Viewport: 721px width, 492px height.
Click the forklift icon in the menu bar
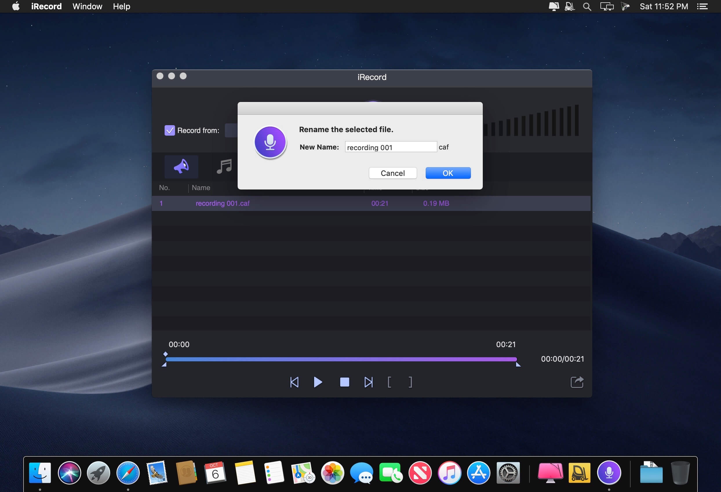(570, 6)
